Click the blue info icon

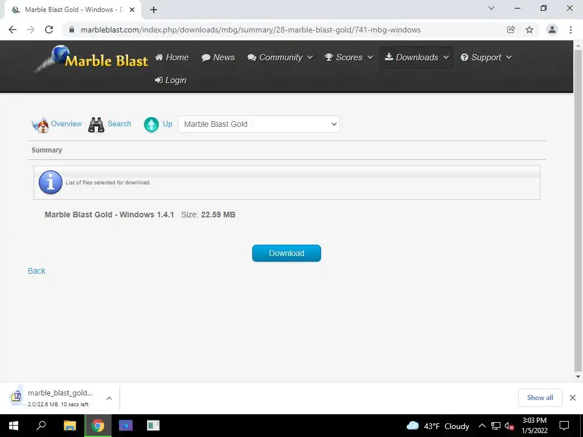[51, 183]
